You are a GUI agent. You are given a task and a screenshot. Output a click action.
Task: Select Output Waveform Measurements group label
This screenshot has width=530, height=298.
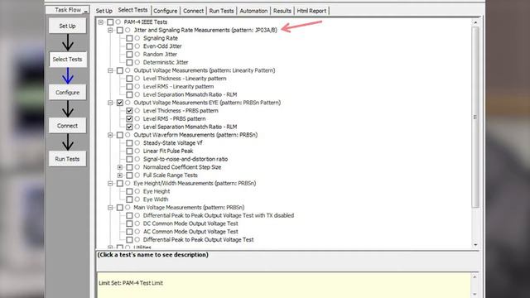195,135
